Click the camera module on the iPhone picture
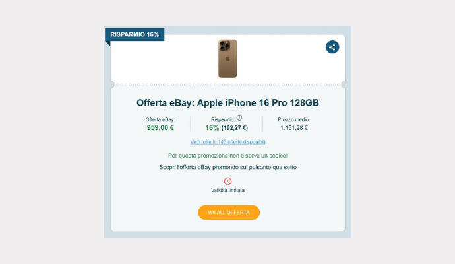 click(x=225, y=46)
